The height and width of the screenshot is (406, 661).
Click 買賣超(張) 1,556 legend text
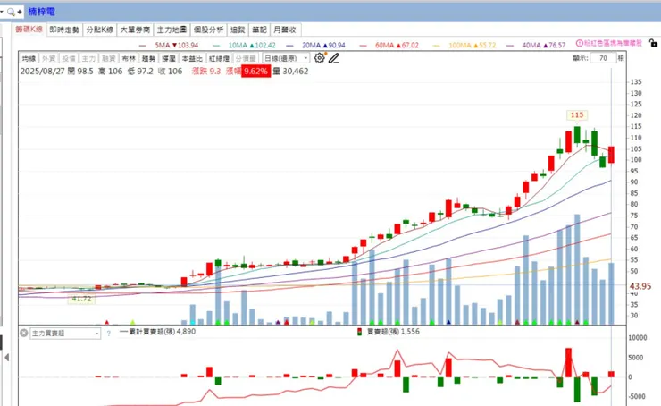[x=393, y=332]
